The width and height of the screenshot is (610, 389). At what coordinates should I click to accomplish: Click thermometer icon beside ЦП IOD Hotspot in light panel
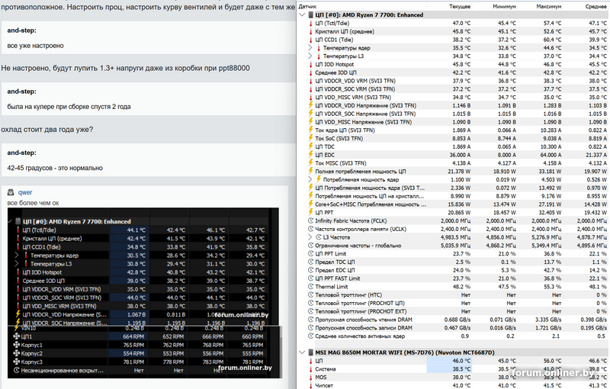pyautogui.click(x=310, y=64)
